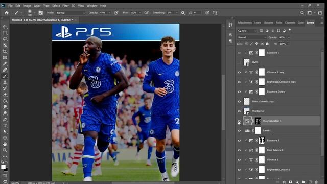Screen dimensions: 327x184
Task: Click the Lock position icon
Action: coord(256,44)
